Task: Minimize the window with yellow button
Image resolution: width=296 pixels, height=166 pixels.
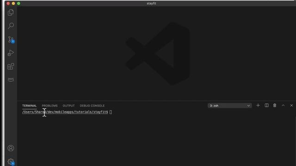Action: pos(13,3)
